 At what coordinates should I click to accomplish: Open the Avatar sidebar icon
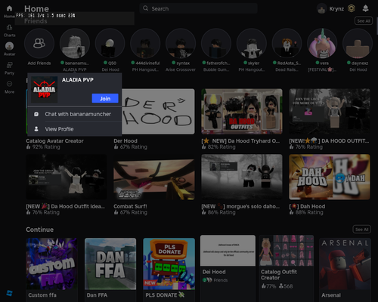coord(9,46)
